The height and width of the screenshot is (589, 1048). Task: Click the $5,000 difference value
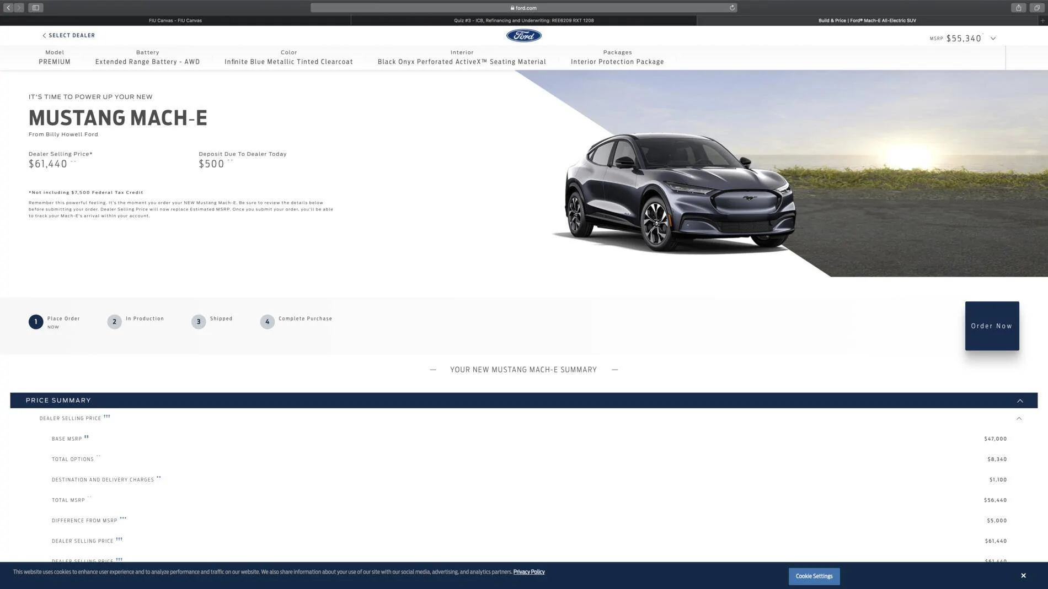point(997,521)
